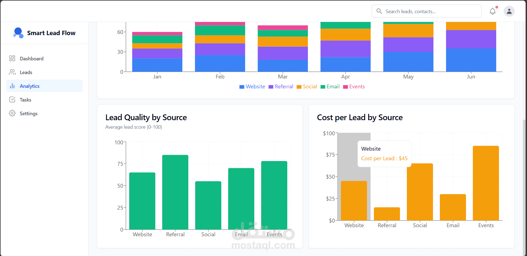Image resolution: width=527 pixels, height=256 pixels.
Task: Select the Dashboard grid icon
Action: (12, 58)
